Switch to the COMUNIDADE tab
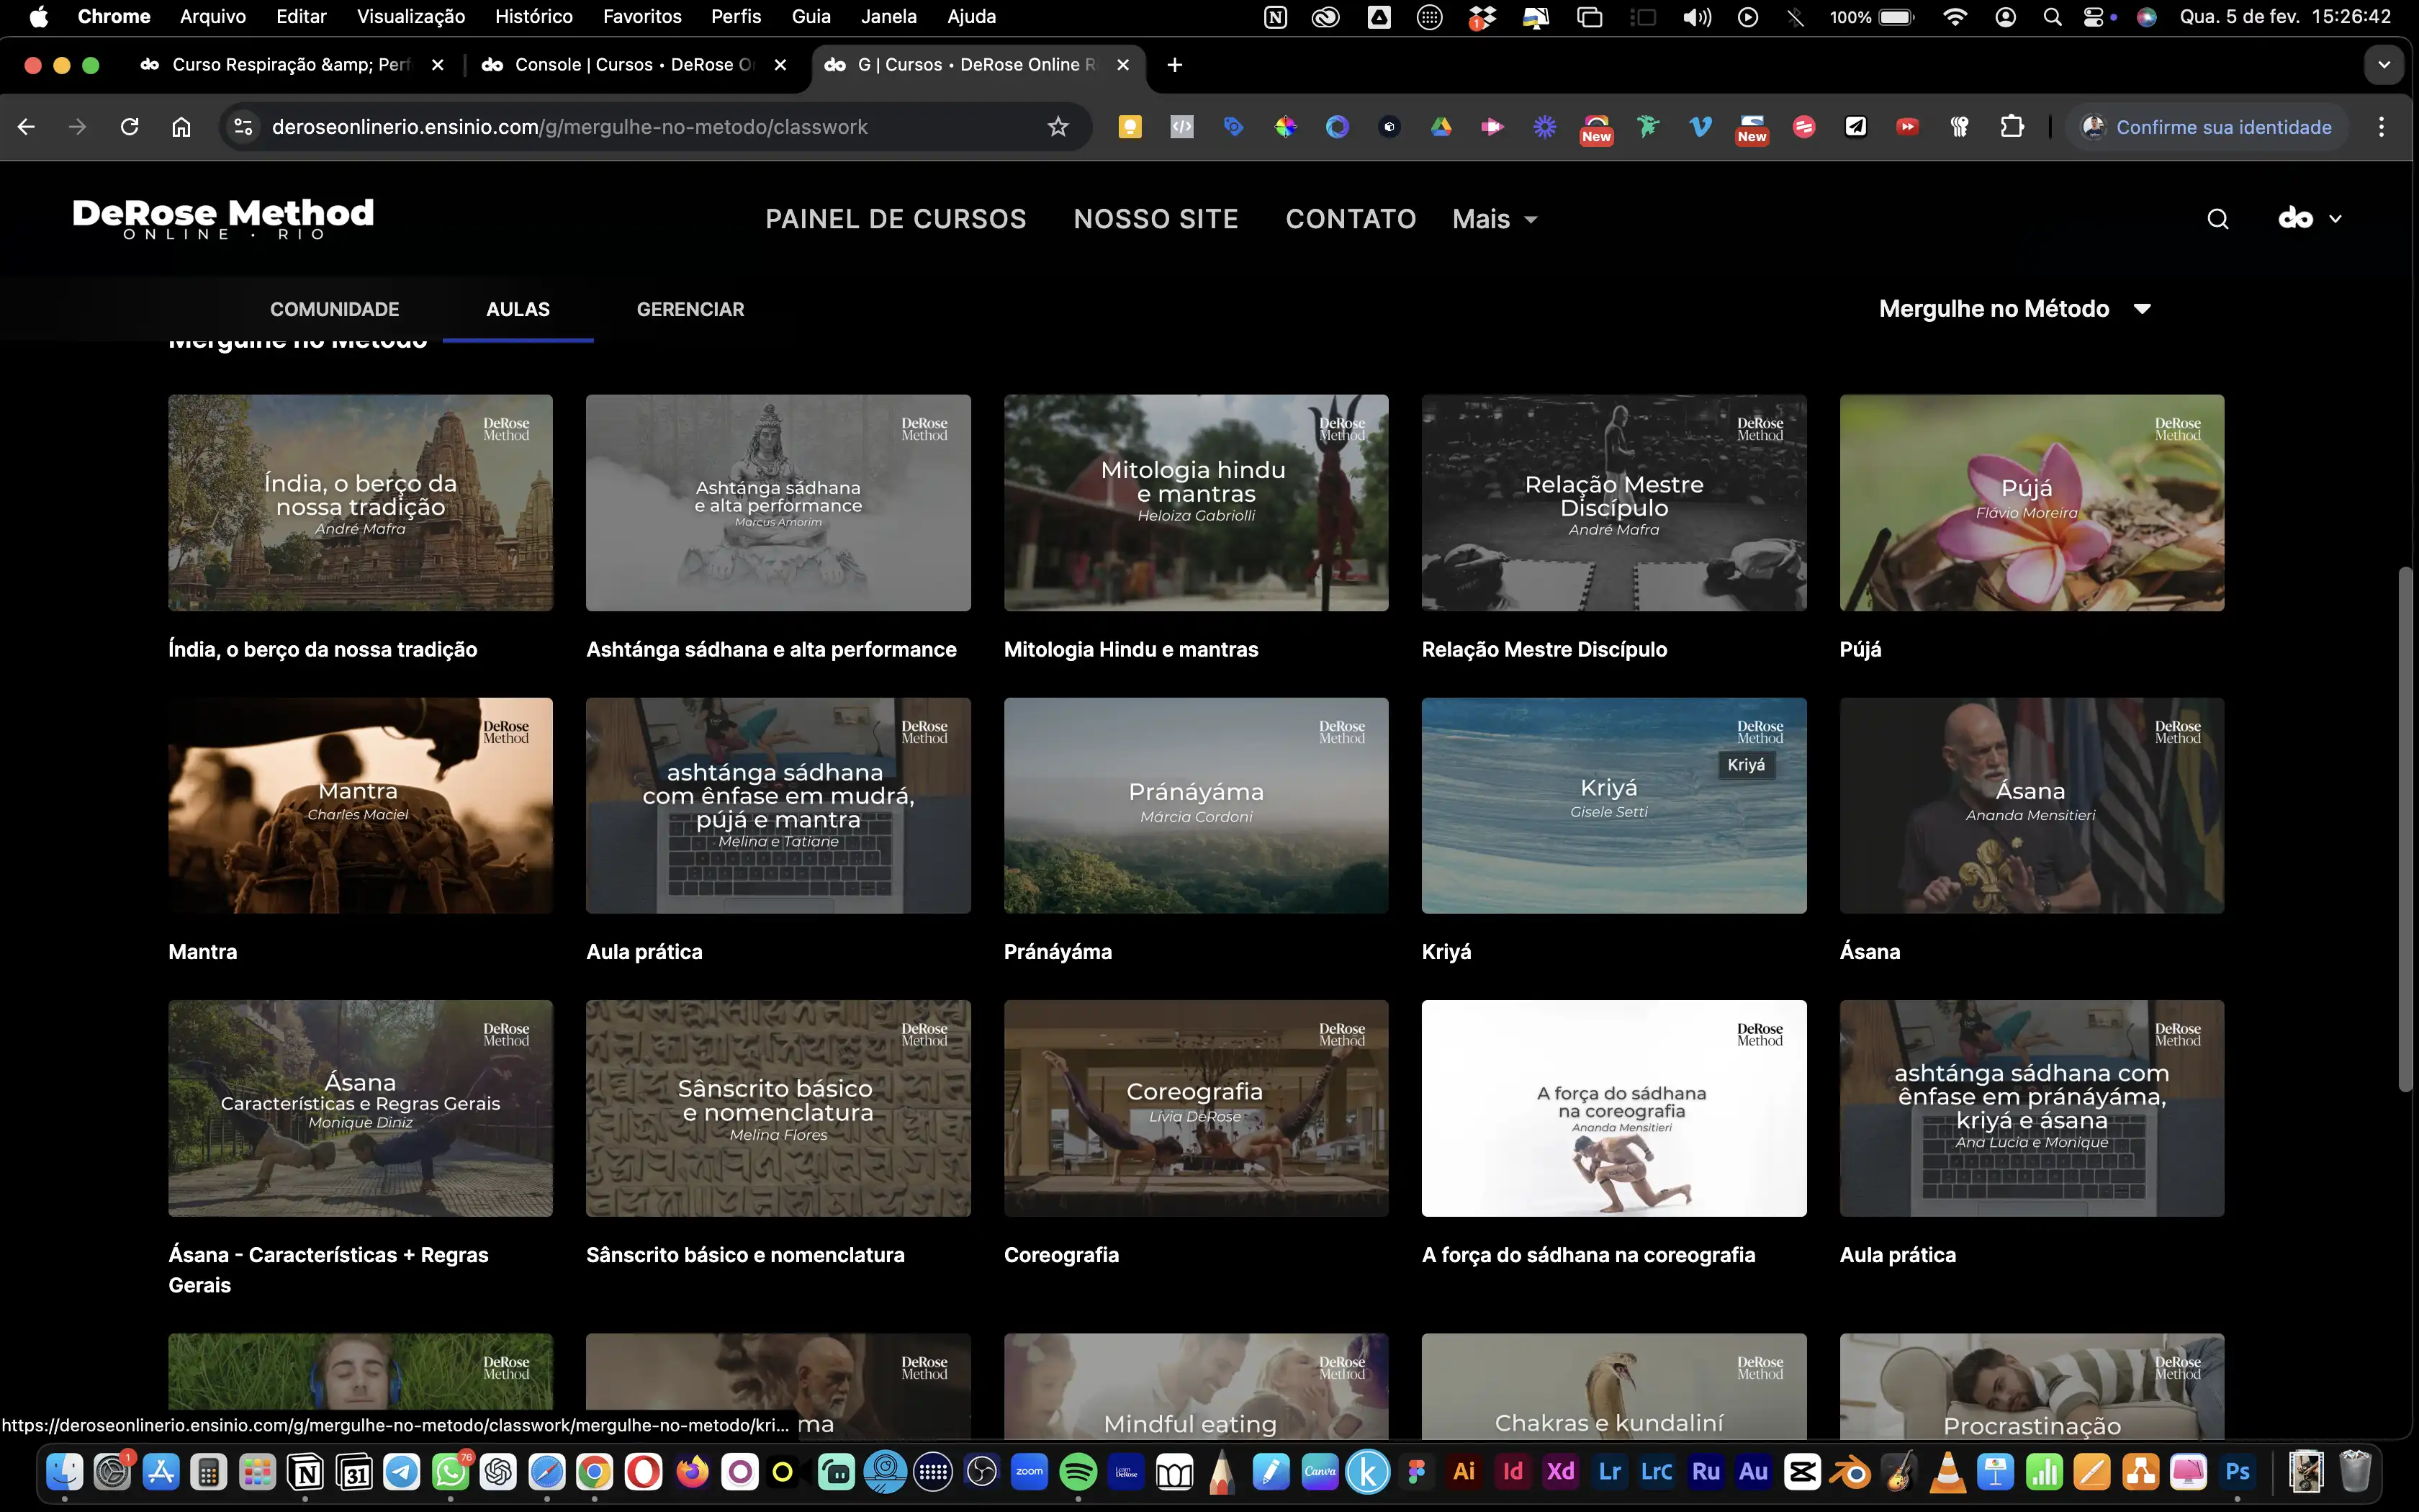Screen dimensions: 2419x1512 coord(334,309)
